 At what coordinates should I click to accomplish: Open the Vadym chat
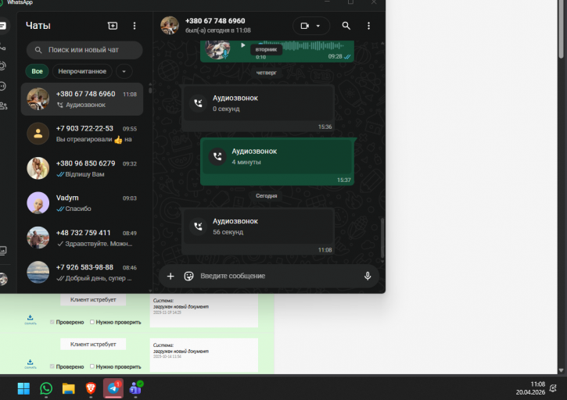point(82,203)
